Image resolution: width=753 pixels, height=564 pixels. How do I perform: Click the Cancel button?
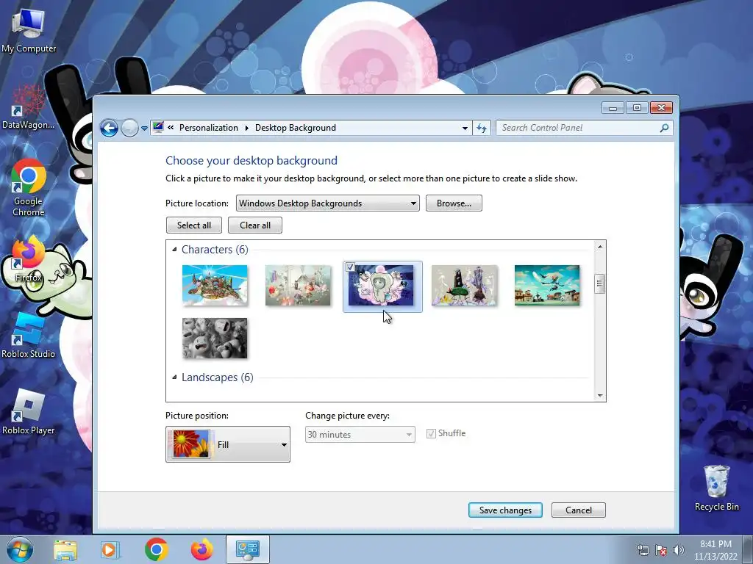579,510
